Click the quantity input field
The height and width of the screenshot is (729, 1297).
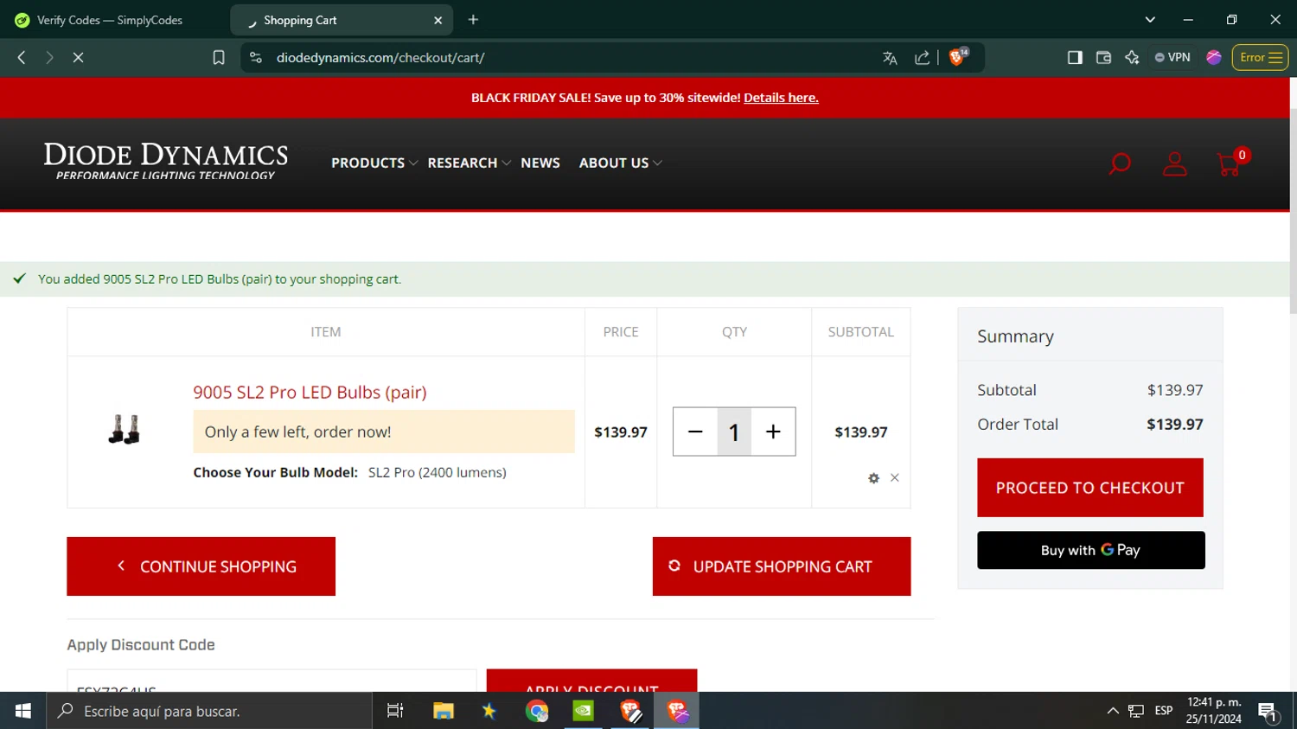click(734, 432)
